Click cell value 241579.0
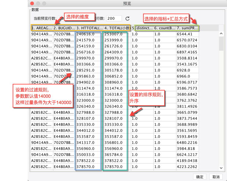This screenshot has height=181, width=227. pyautogui.click(x=85, y=40)
